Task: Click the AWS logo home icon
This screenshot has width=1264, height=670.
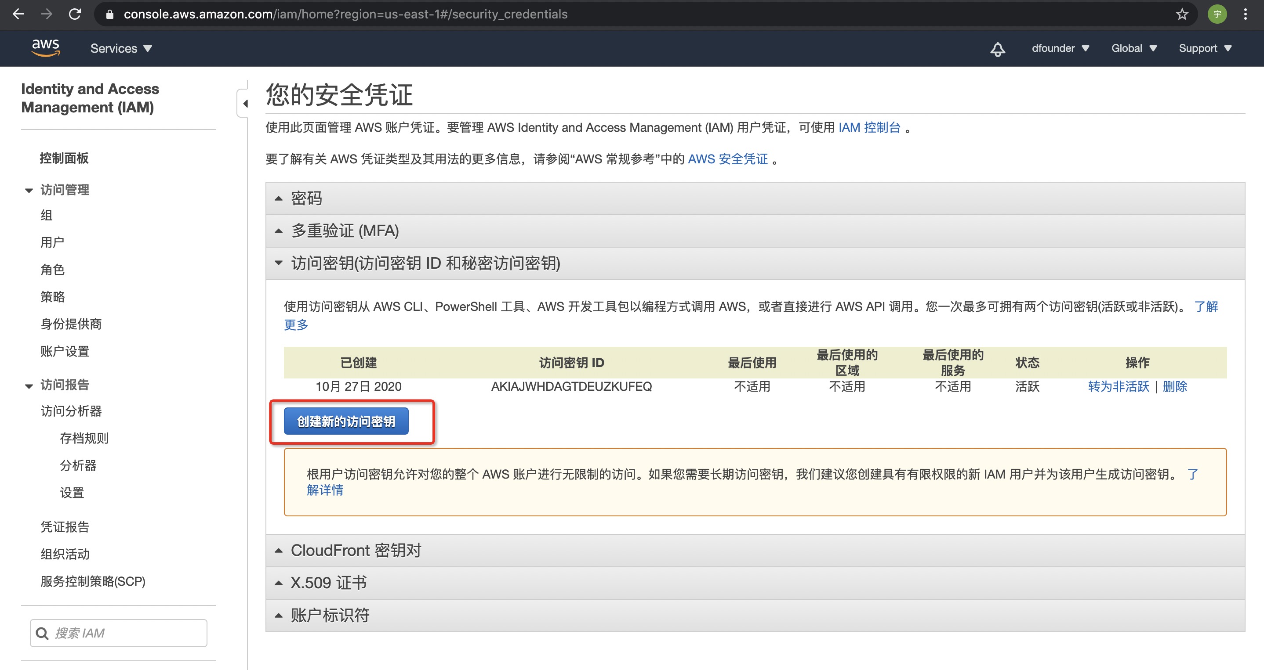Action: click(x=46, y=47)
